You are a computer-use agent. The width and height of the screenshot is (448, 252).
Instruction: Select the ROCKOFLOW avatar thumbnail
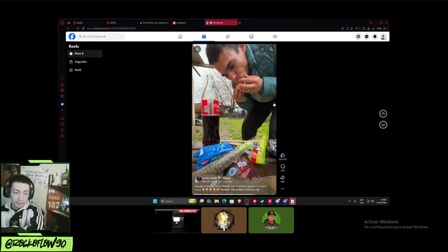pyautogui.click(x=271, y=220)
